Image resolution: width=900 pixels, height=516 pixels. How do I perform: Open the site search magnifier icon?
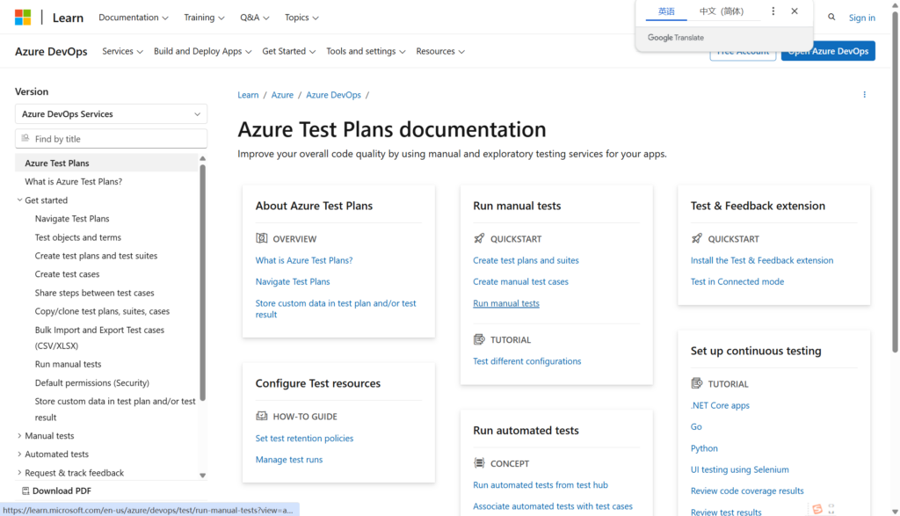tap(831, 18)
